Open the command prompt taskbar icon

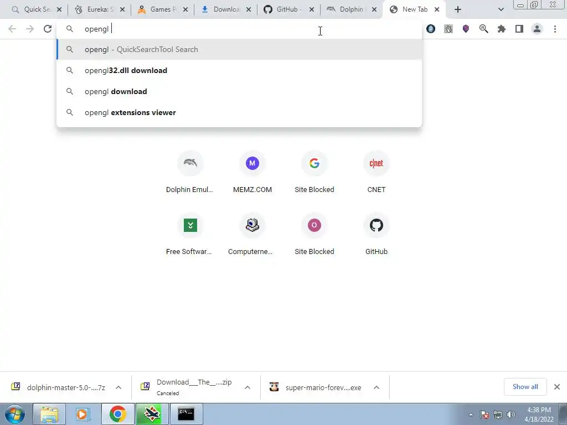[186, 414]
